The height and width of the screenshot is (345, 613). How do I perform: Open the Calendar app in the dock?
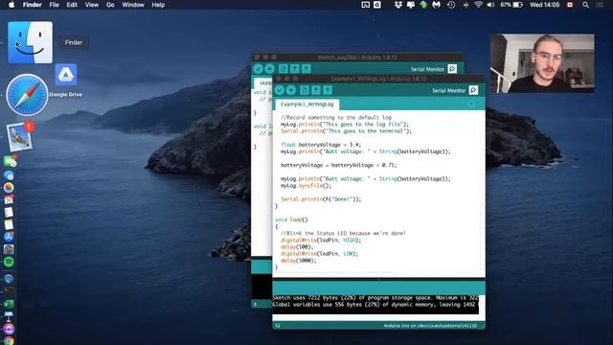(9, 200)
